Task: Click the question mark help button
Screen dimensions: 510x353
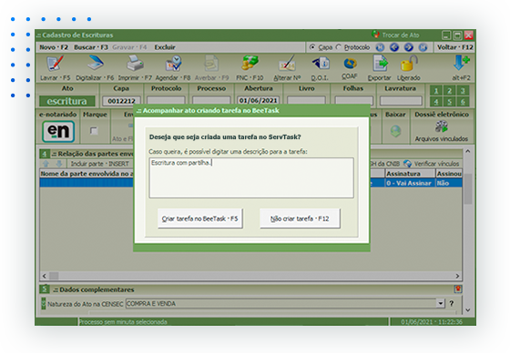Action: pos(451,303)
